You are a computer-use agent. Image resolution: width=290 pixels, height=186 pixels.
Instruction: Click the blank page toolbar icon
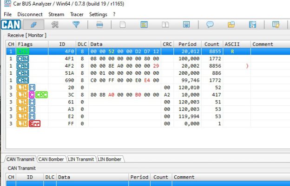pyautogui.click(x=123, y=25)
